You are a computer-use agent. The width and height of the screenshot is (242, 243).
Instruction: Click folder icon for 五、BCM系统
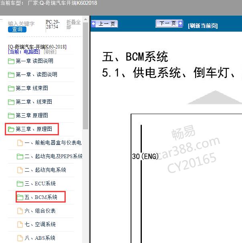tap(20, 197)
